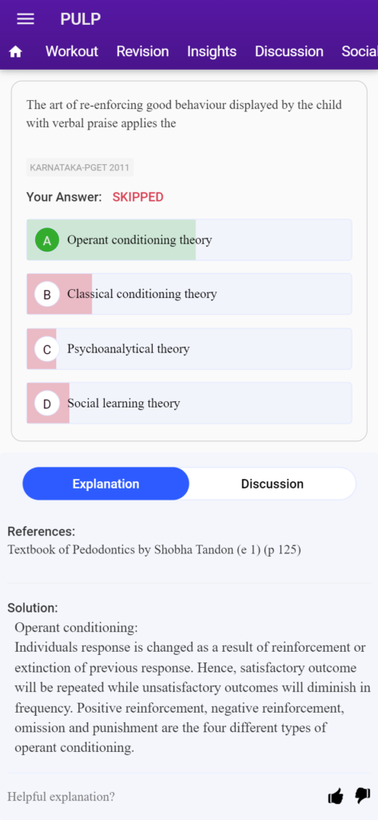The image size is (378, 820).
Task: Open the hamburger navigation menu
Action: (x=25, y=19)
